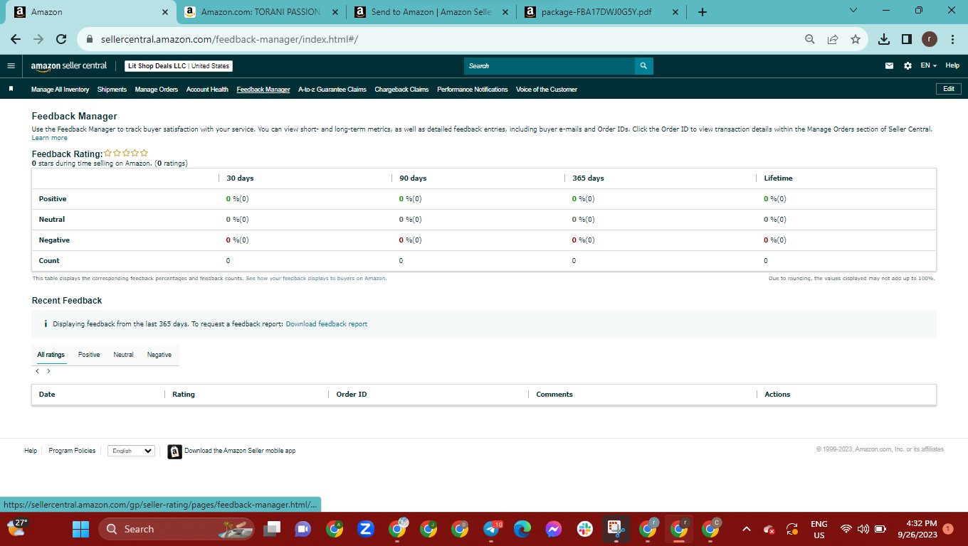Open Chargeback Claims page
The height and width of the screenshot is (546, 968).
402,90
